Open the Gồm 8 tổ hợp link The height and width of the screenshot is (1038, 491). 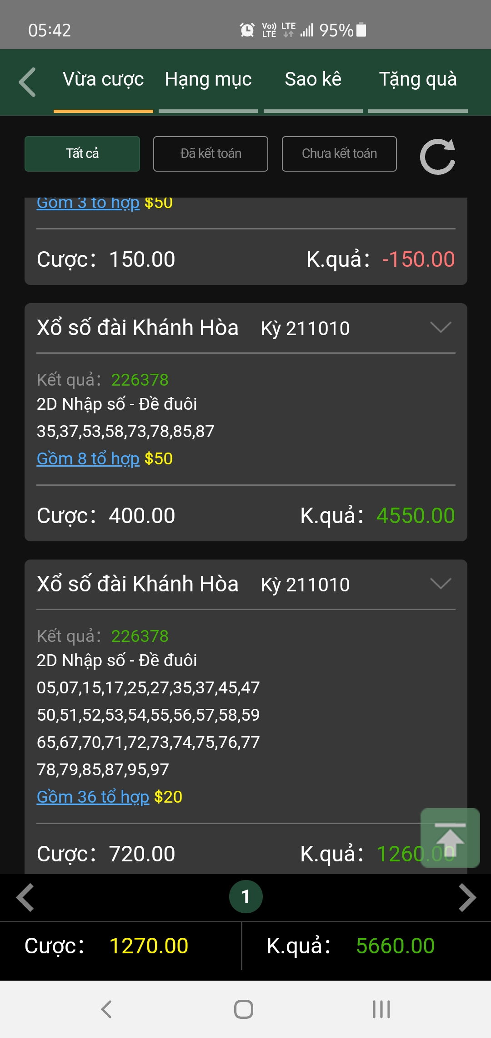tap(88, 458)
